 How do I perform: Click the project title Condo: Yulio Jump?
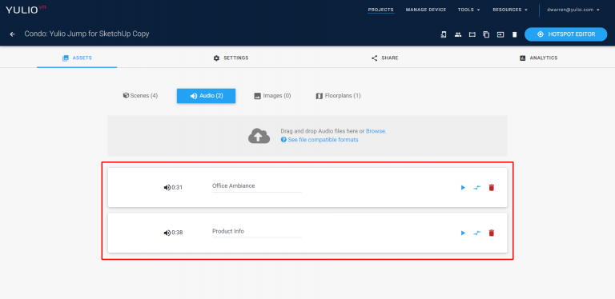click(86, 34)
